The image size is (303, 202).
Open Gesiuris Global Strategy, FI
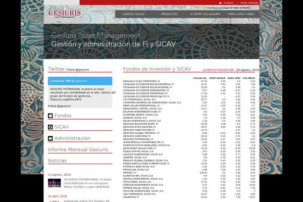pyautogui.click(x=141, y=133)
